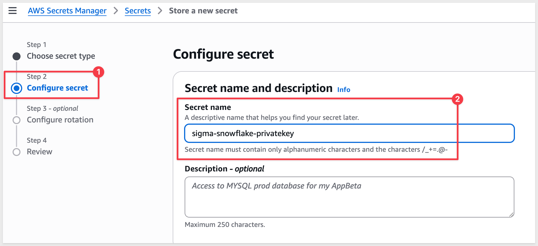
Task: Select the Step 2 Configure secret radio indicator
Action: click(x=17, y=88)
